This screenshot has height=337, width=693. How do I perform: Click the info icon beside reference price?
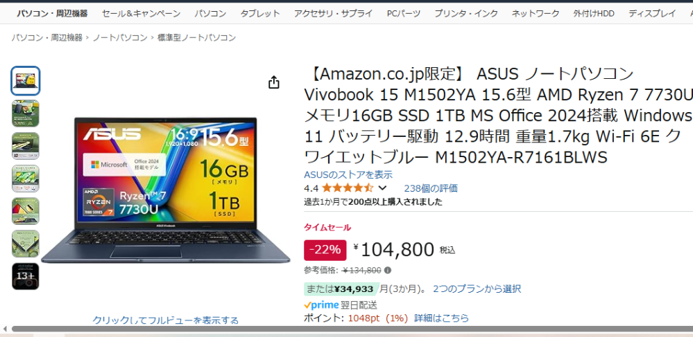click(x=388, y=271)
